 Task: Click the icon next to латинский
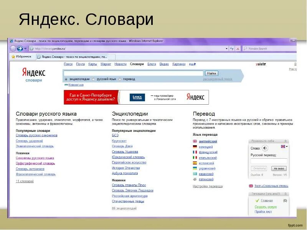[x=195, y=179]
